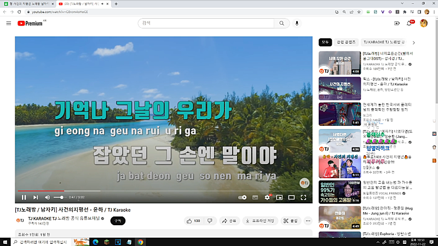Toggle Chrome side panel

[x=419, y=12]
